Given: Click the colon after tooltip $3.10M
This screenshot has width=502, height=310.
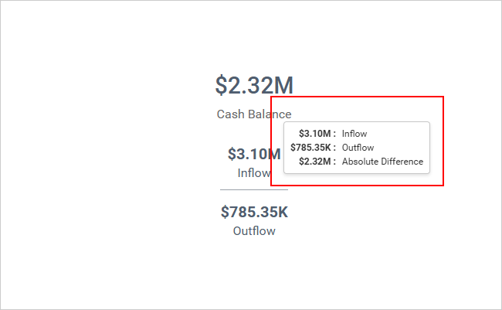Looking at the screenshot, I should pos(334,134).
